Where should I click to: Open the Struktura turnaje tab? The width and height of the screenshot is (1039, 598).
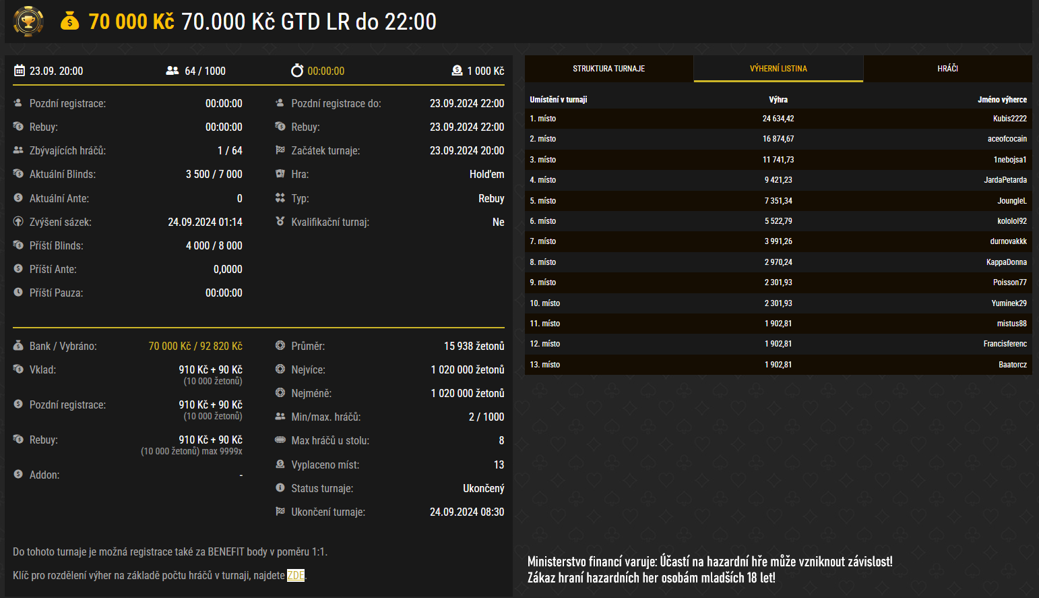[608, 69]
